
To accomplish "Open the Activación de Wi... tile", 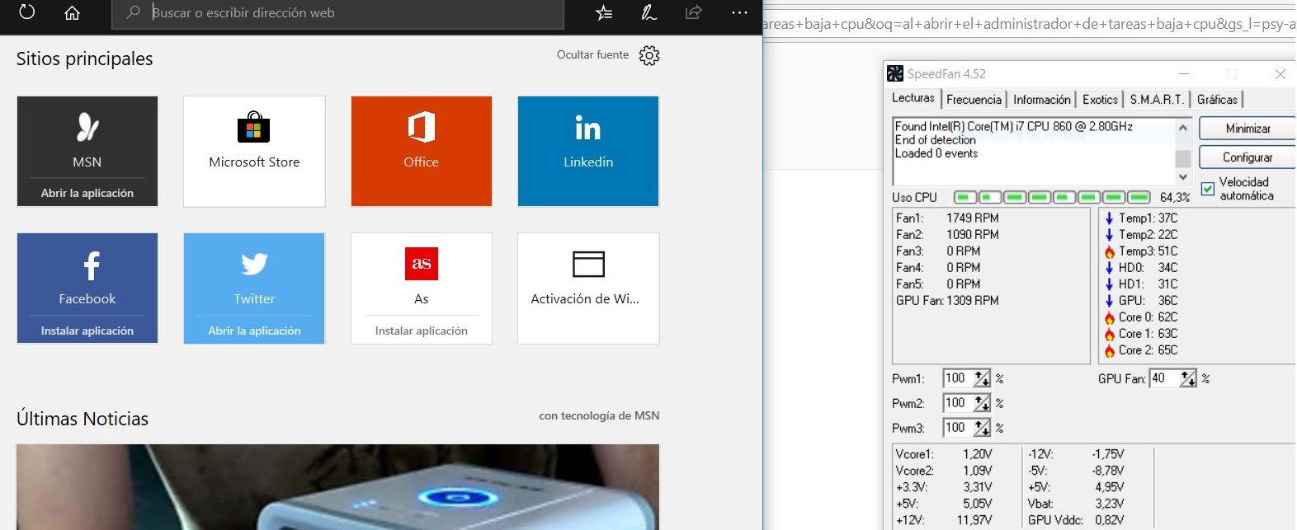I will (588, 288).
